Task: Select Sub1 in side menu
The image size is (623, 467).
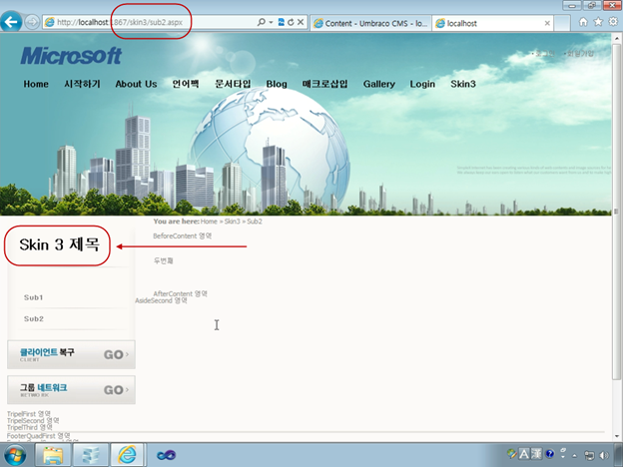Action: (x=33, y=297)
